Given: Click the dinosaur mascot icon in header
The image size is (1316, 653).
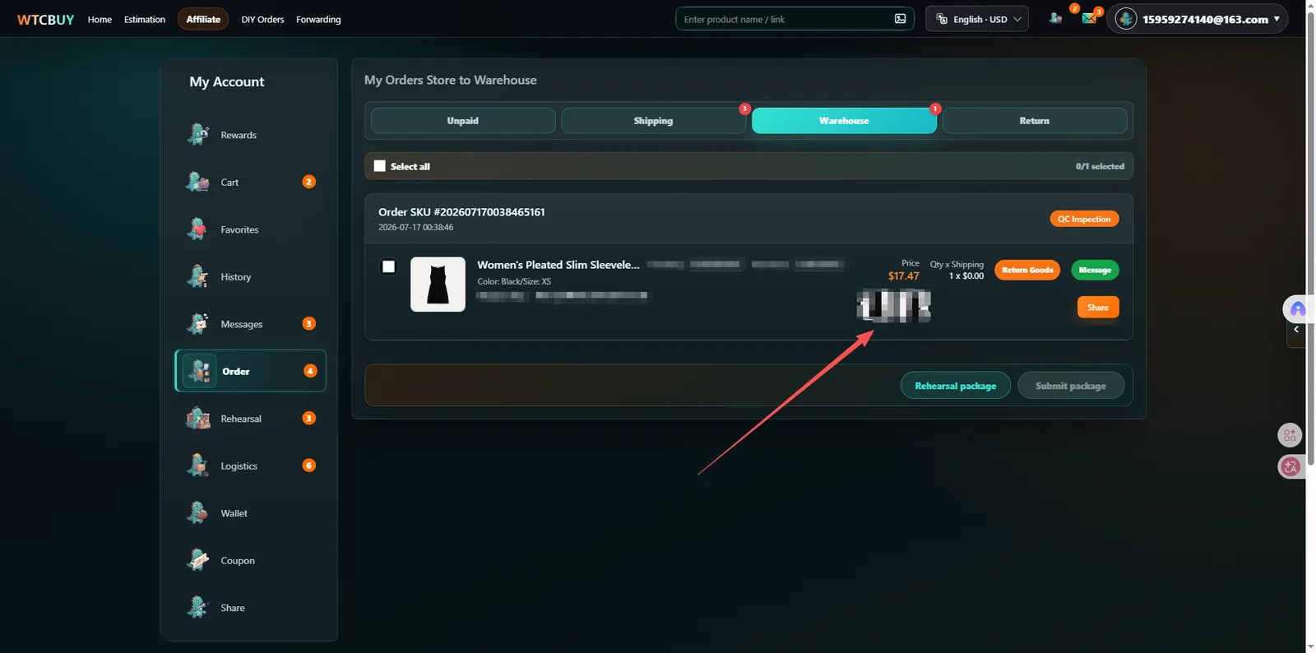Looking at the screenshot, I should 1055,18.
